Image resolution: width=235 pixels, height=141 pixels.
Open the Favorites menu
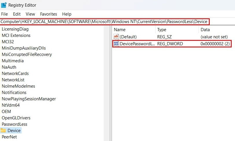49,14
